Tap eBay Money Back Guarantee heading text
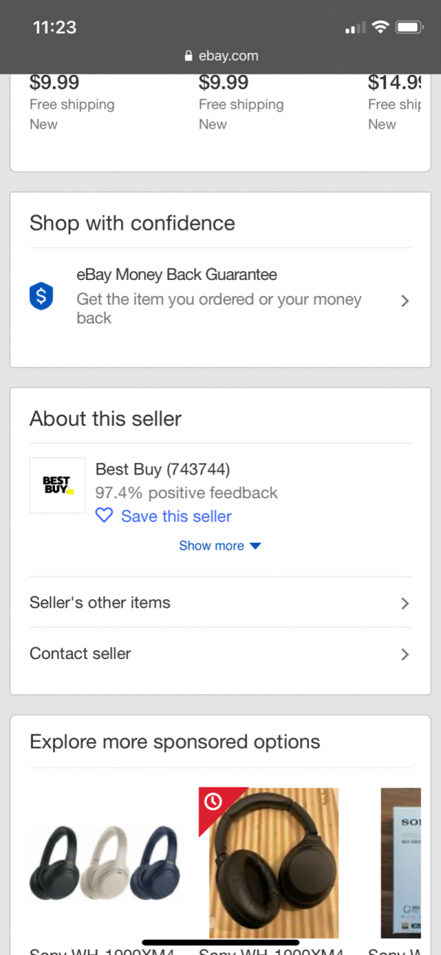Image resolution: width=441 pixels, height=955 pixels. coord(177,275)
